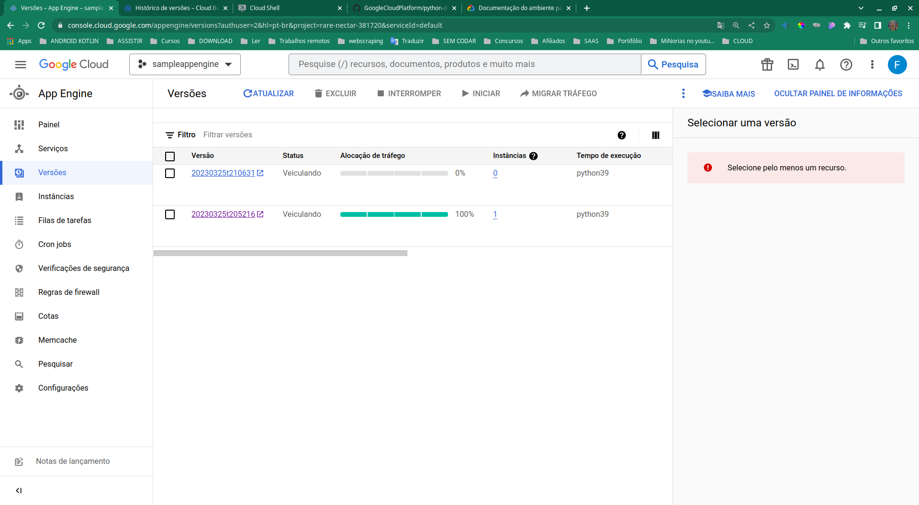This screenshot has width=919, height=505.
Task: Check the select-all versions checkbox
Action: click(170, 156)
